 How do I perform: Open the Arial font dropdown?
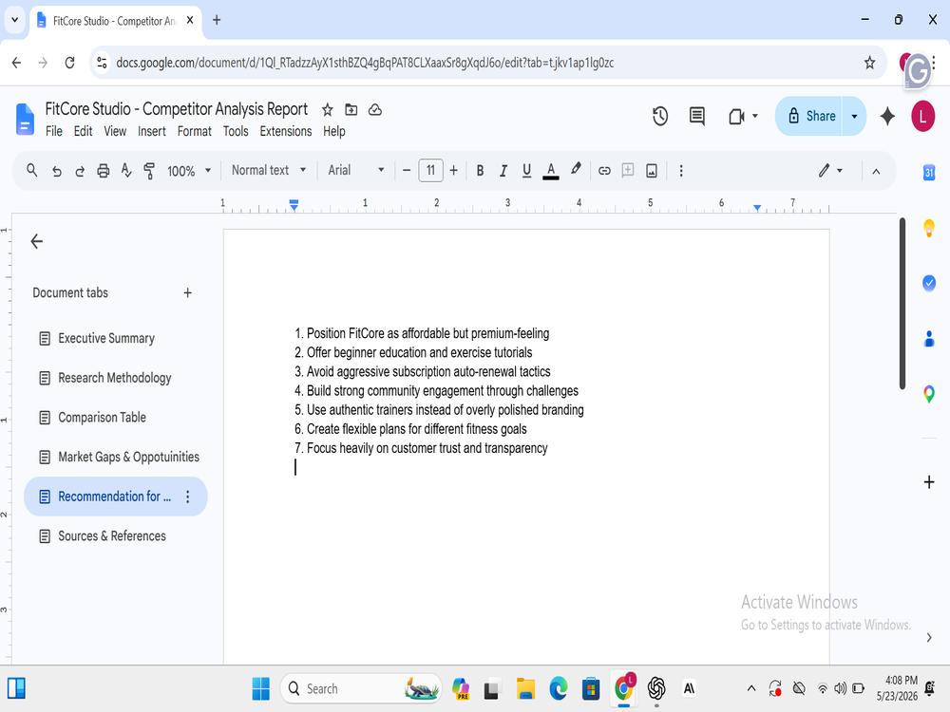355,170
